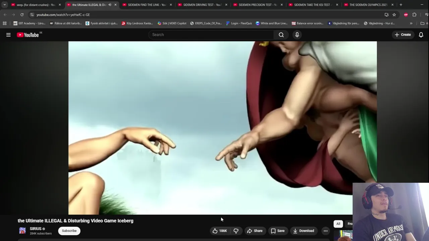The image size is (429, 241).
Task: Share the video with the Share button
Action: coord(255,231)
